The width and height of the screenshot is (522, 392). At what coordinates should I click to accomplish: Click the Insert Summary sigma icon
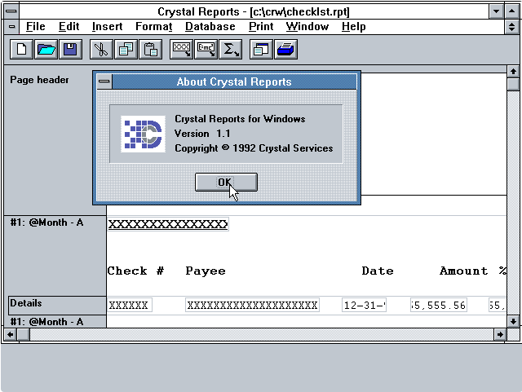230,50
